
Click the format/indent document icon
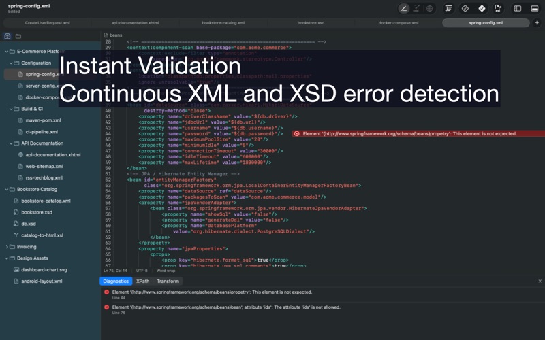448,9
